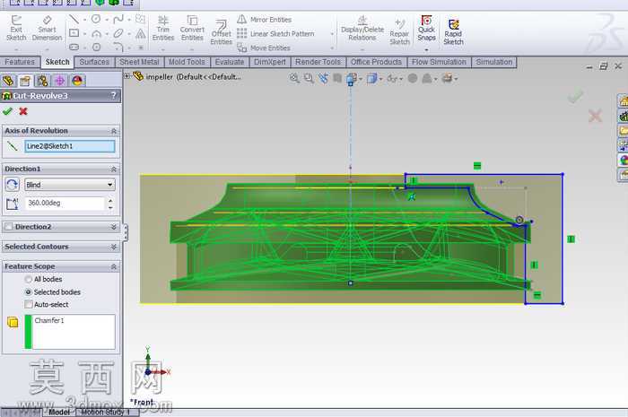628x417 pixels.
Task: Select the Circle sketch tool
Action: point(96,19)
